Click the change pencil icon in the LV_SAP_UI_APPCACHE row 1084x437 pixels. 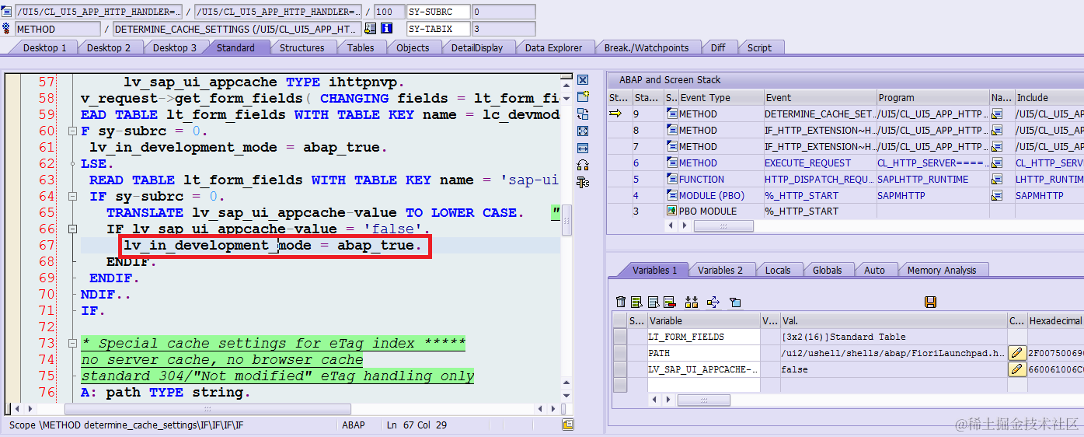[x=1017, y=369]
